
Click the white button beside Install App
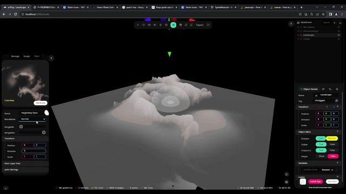tap(332, 182)
